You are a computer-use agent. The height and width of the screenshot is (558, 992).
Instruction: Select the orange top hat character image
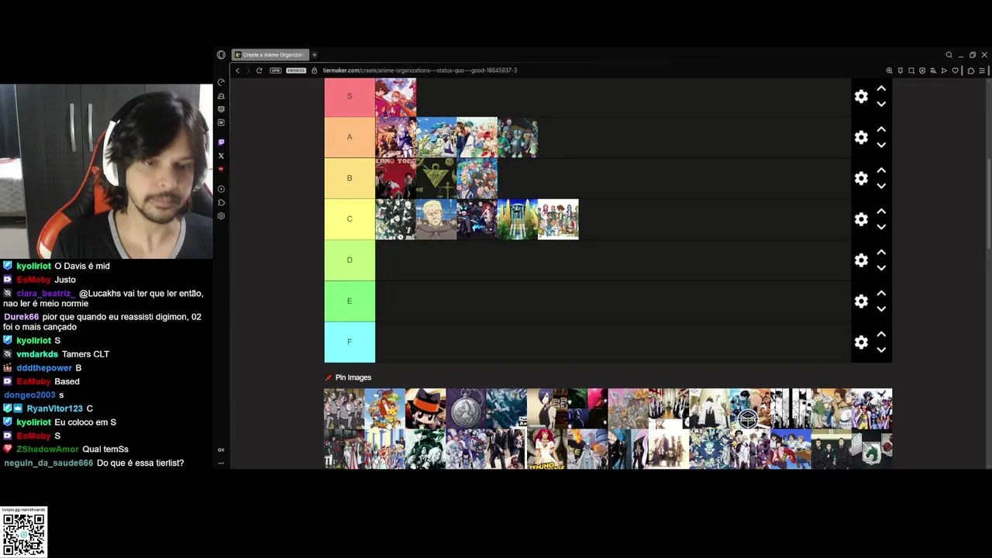pos(425,408)
